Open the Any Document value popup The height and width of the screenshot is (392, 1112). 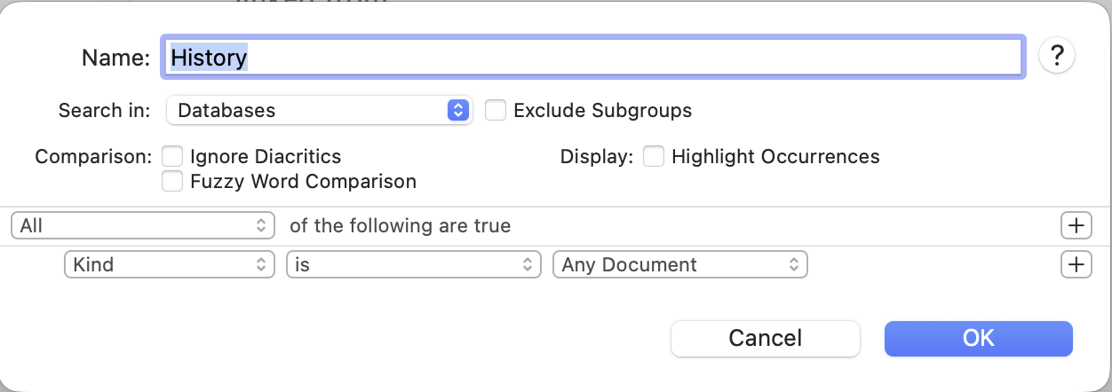point(679,264)
